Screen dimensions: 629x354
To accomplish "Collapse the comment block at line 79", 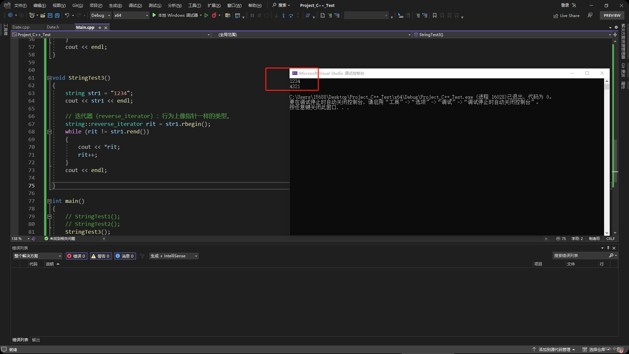I will coord(49,217).
